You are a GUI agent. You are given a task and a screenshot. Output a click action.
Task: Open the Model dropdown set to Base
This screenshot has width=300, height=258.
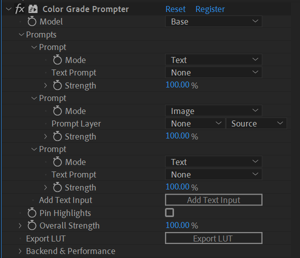click(213, 21)
